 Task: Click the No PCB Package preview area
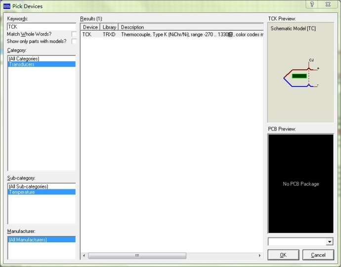point(301,183)
